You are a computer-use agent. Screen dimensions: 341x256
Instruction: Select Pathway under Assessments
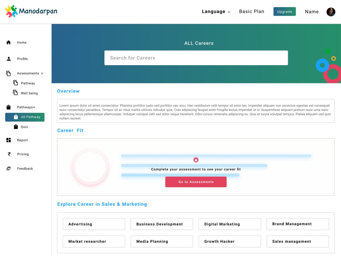click(x=28, y=83)
